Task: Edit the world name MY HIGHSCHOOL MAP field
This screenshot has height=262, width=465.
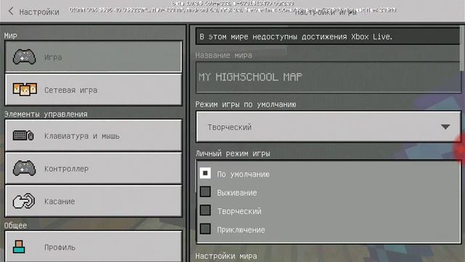Action: tap(328, 77)
